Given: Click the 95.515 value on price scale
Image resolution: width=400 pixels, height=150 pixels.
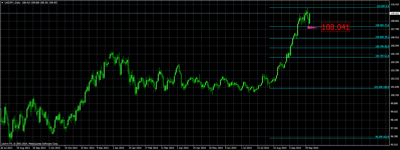Looking at the screenshot, I should [395, 145].
